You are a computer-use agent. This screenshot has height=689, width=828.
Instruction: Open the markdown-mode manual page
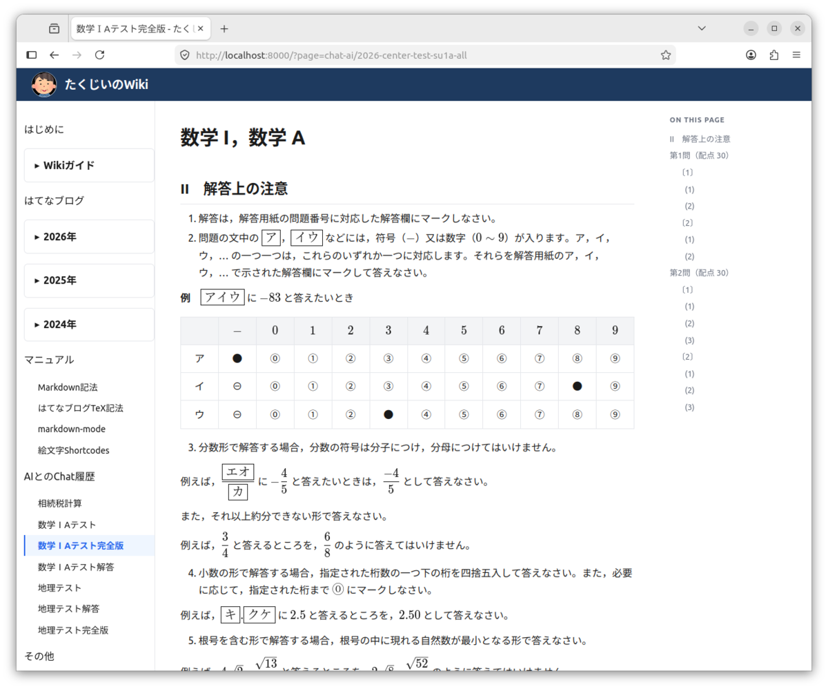point(72,429)
